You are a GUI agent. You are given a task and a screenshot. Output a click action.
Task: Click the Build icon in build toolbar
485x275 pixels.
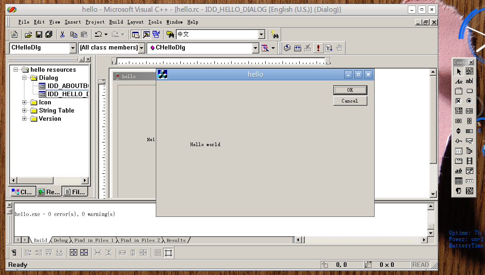(x=297, y=48)
